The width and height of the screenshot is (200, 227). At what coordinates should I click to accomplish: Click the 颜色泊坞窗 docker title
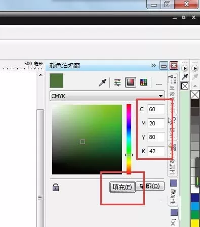(65, 66)
